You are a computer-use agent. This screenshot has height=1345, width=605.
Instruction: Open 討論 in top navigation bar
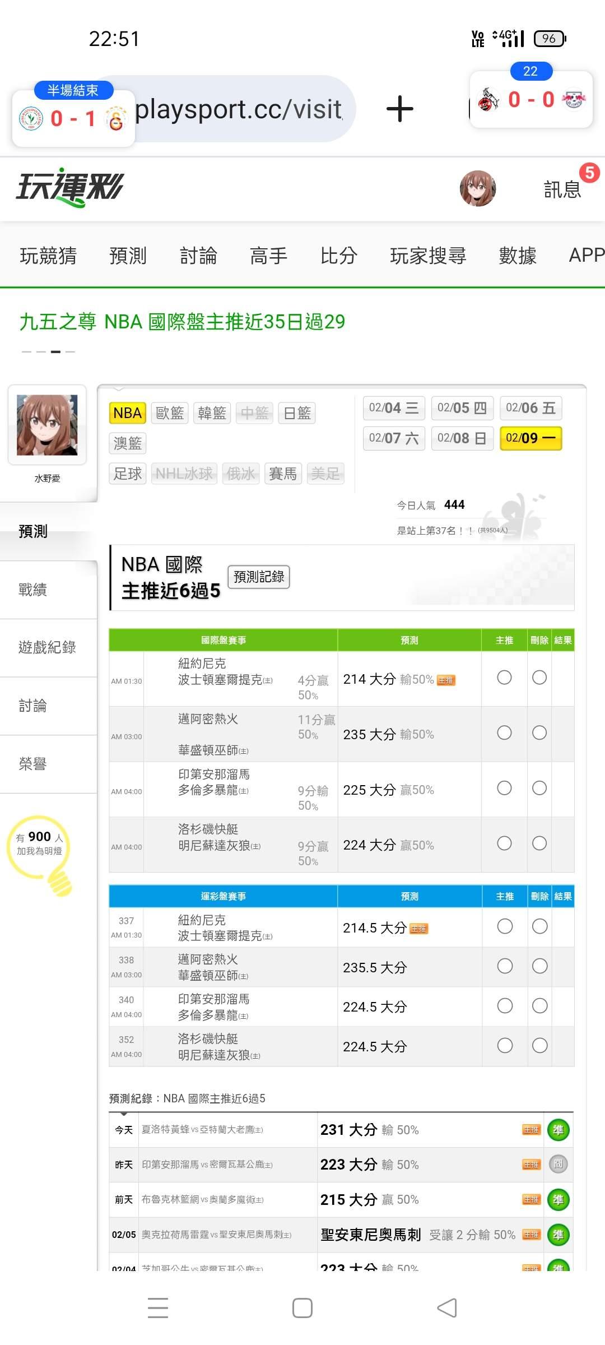tap(198, 256)
